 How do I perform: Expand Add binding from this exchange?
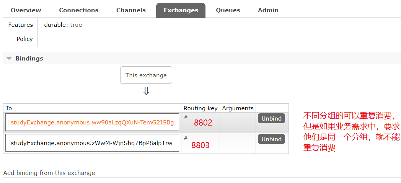tap(49, 173)
